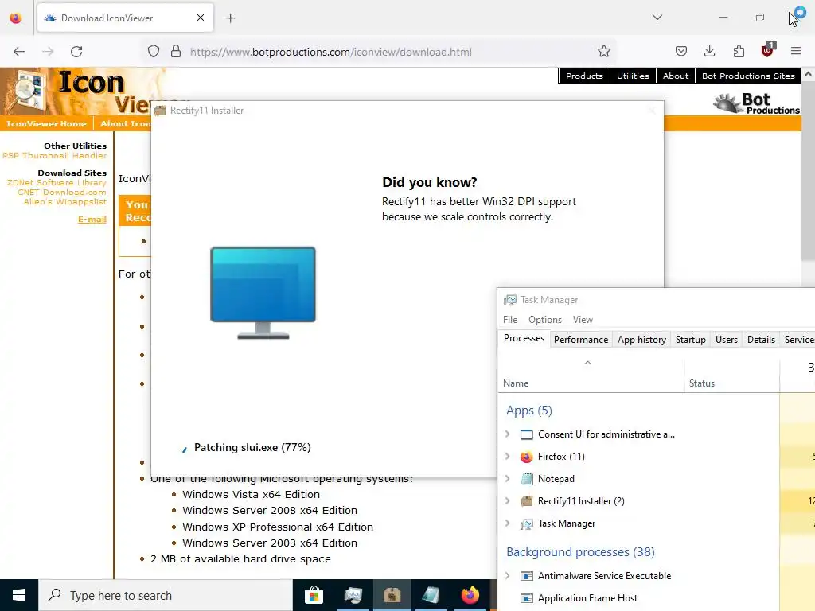Click the Firefox forward arrow button

[48, 52]
